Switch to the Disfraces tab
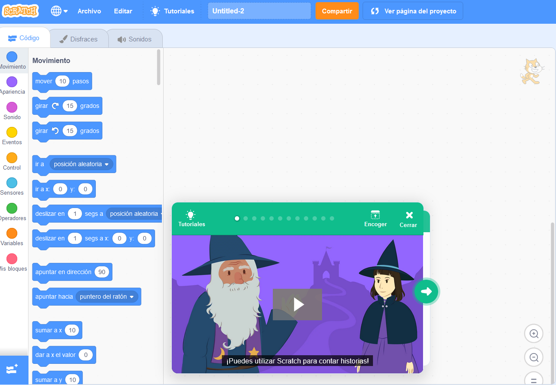Viewport: 556px width, 385px height. [79, 39]
